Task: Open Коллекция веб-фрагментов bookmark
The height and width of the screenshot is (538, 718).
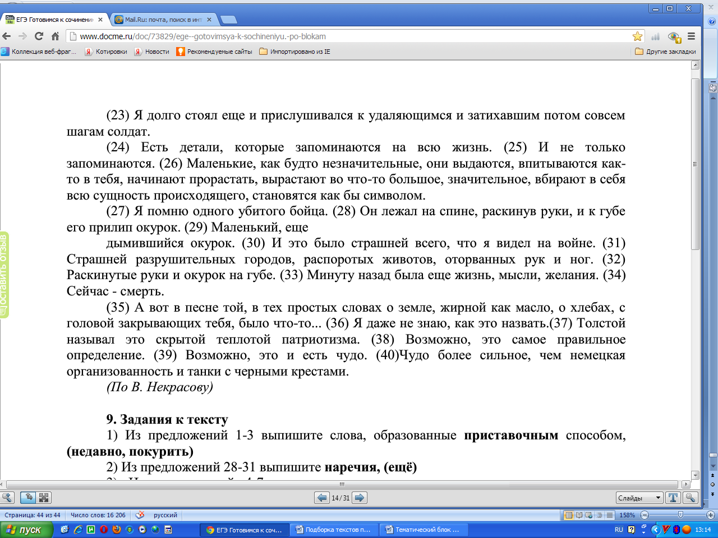Action: [39, 52]
